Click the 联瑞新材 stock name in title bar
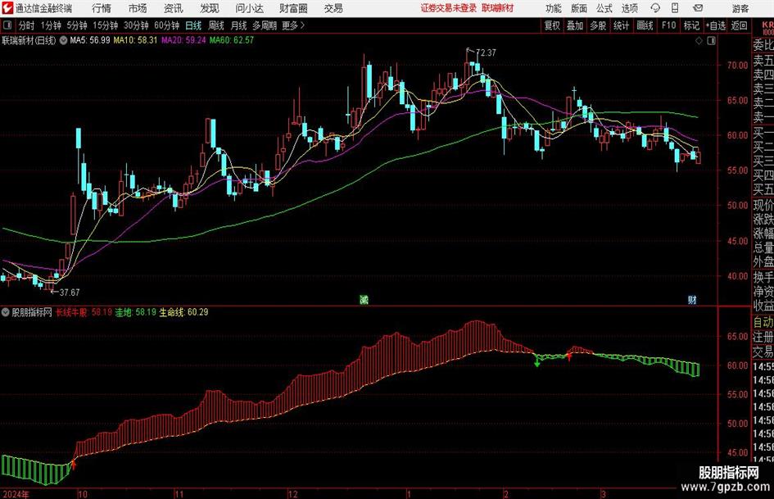The image size is (774, 499). 498,8
